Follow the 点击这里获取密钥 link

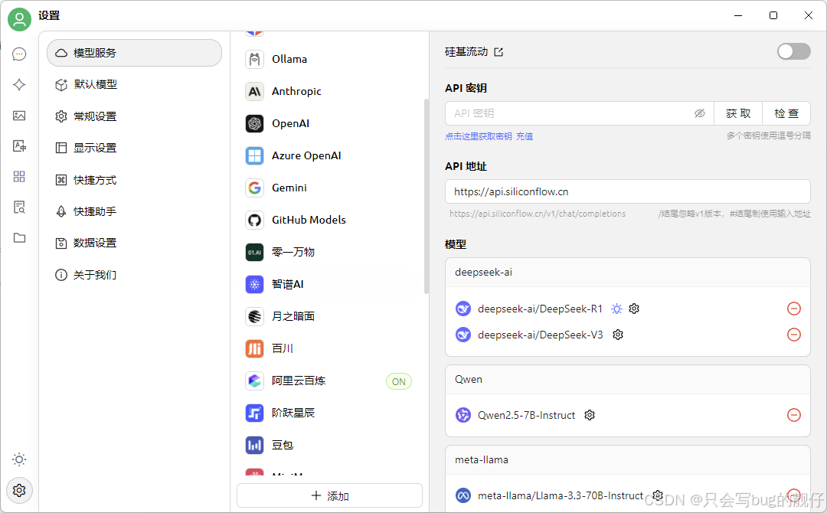pyautogui.click(x=479, y=136)
